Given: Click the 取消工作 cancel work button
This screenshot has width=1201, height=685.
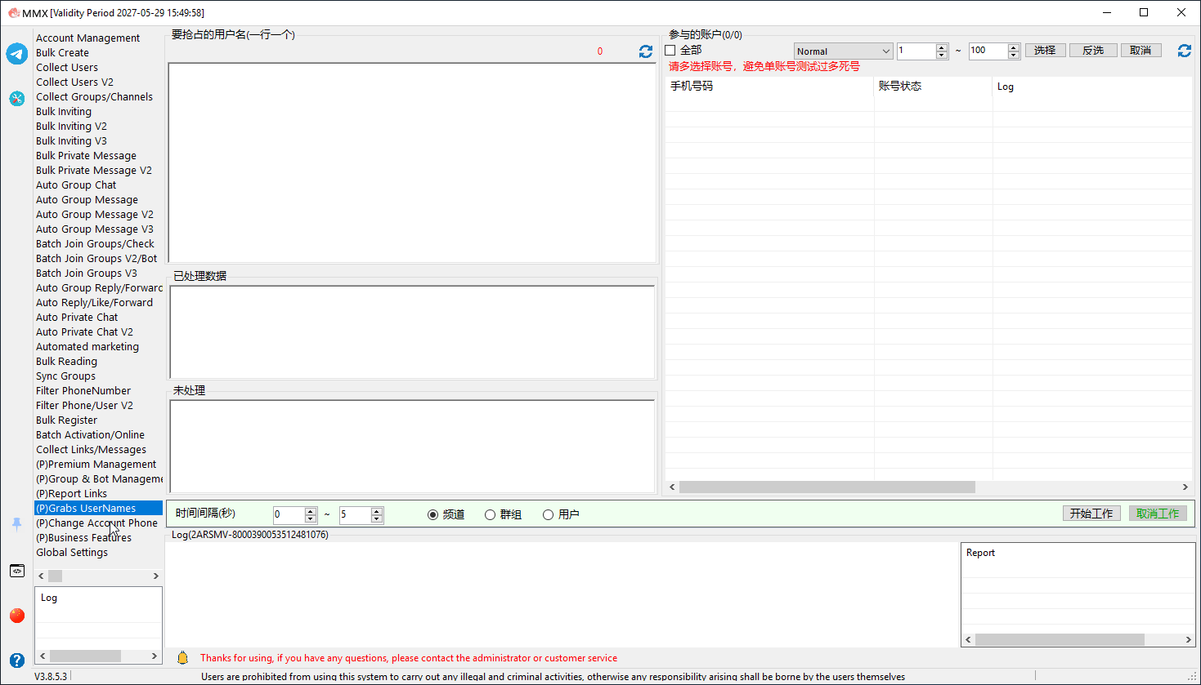Looking at the screenshot, I should [1158, 514].
